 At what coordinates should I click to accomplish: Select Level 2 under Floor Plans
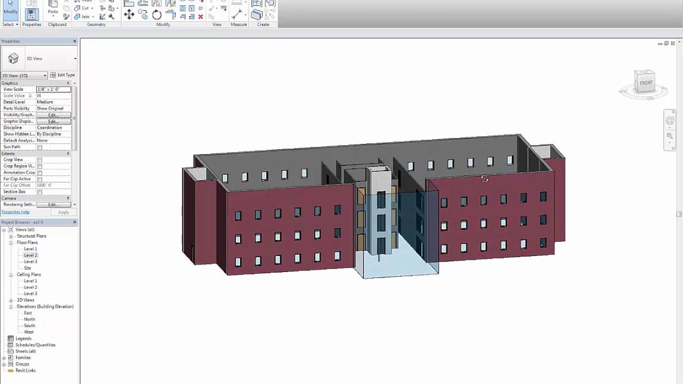[30, 255]
